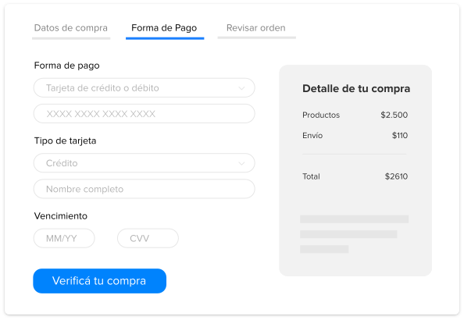Select the MM/YY expiry field
Image resolution: width=464 pixels, height=320 pixels.
click(x=64, y=238)
